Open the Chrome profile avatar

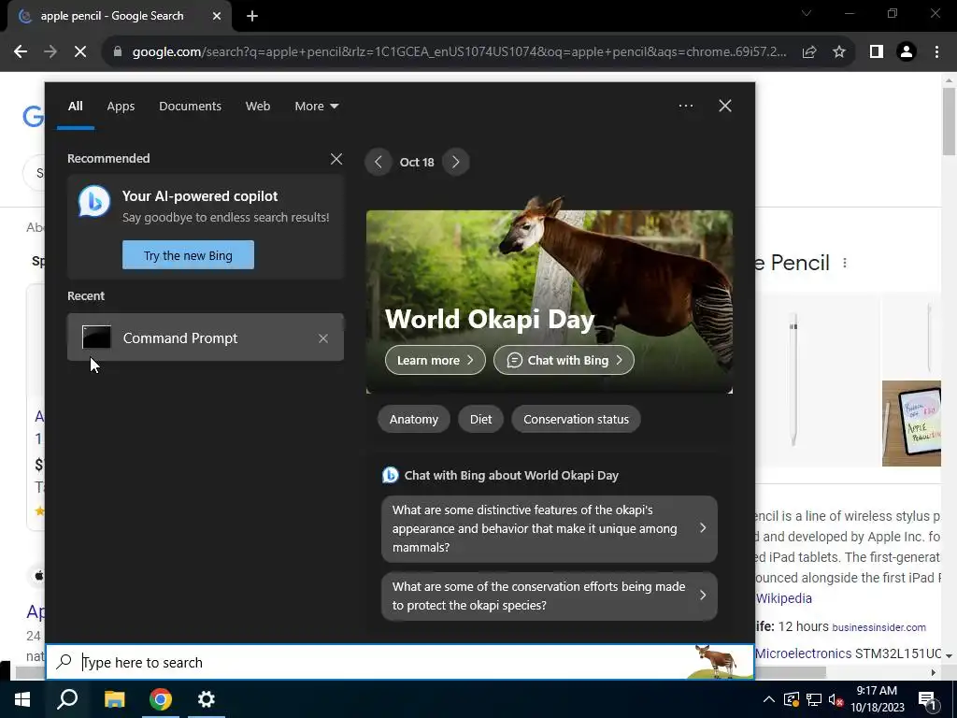[x=907, y=52]
